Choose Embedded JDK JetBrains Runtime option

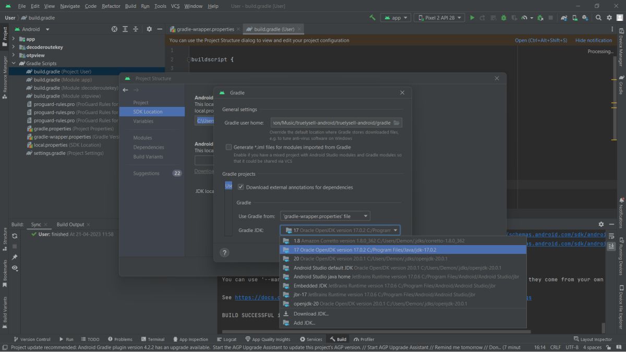pos(403,286)
